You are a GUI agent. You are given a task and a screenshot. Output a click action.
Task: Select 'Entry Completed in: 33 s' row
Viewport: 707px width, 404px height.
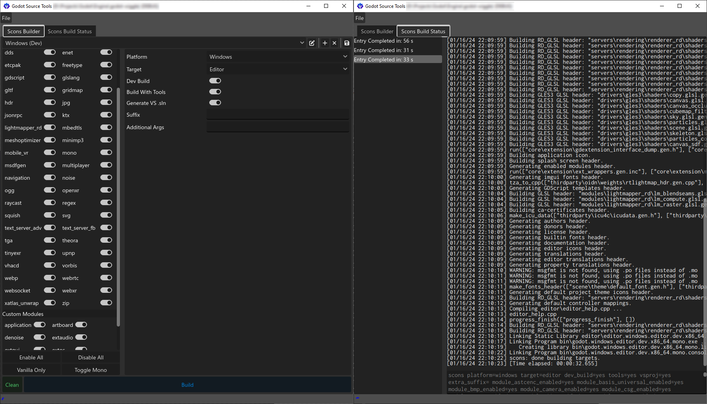tap(398, 60)
